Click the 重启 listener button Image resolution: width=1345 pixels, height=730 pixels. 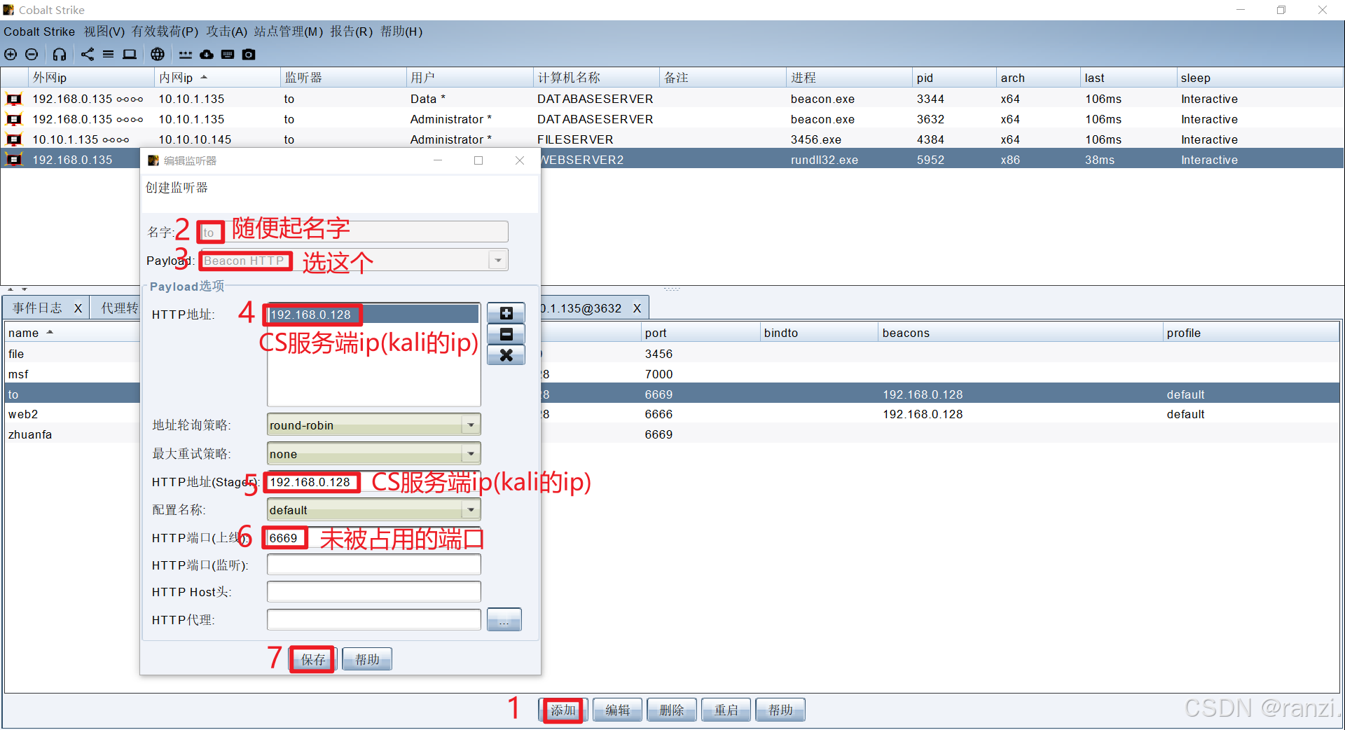[726, 710]
